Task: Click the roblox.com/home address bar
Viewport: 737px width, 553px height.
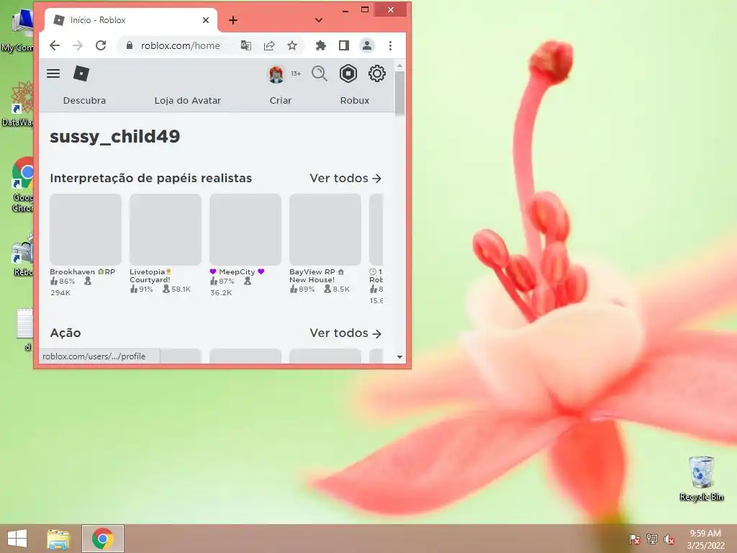Action: pos(181,45)
